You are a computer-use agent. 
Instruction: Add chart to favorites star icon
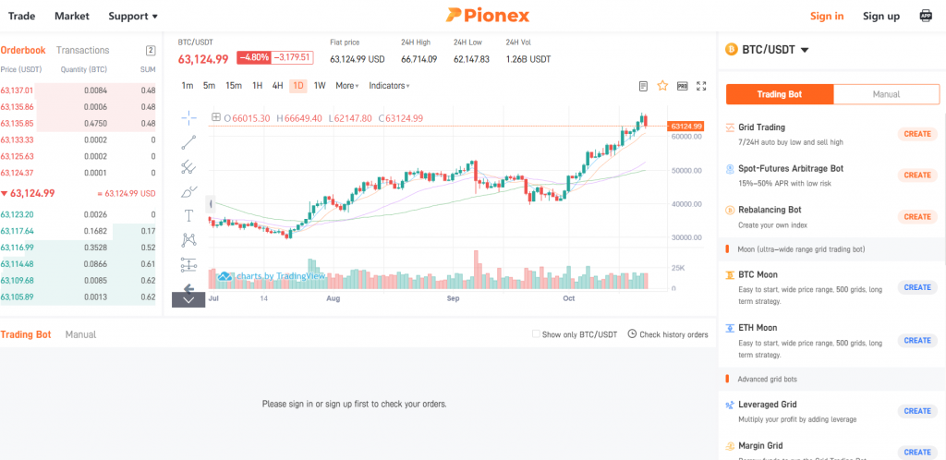point(662,86)
